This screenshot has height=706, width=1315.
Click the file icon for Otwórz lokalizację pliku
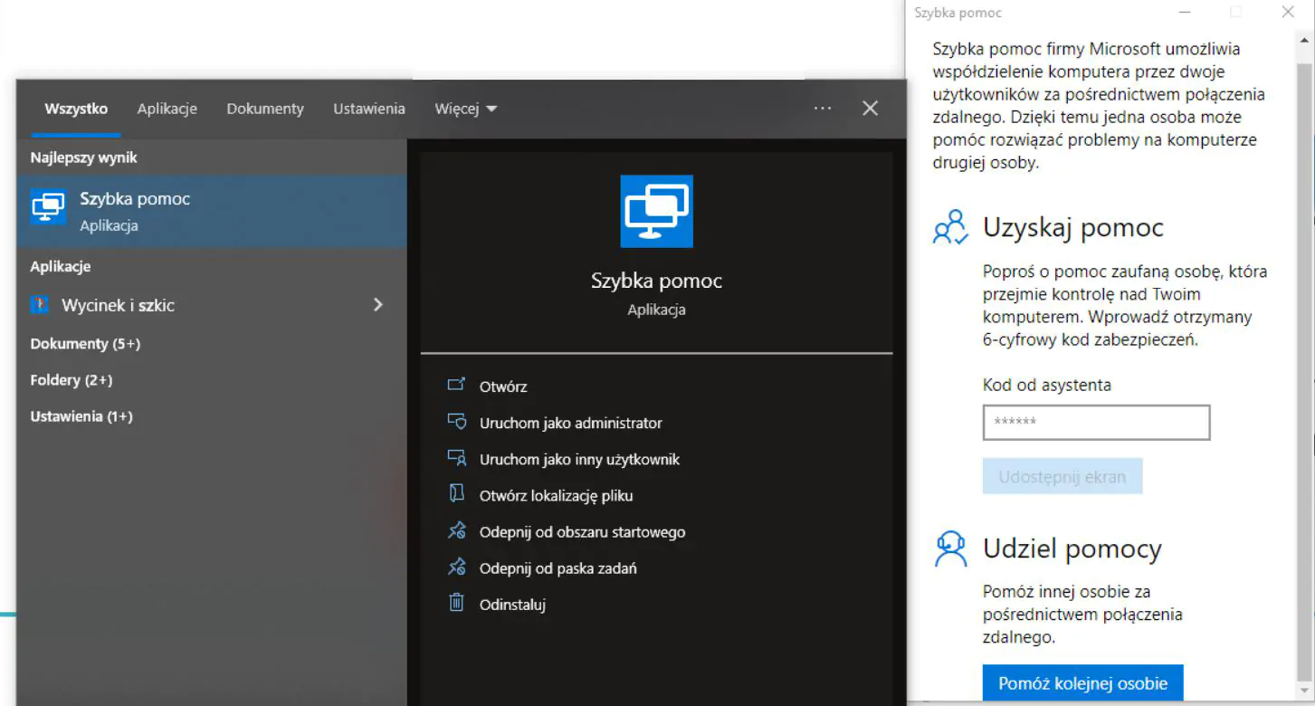(x=456, y=494)
